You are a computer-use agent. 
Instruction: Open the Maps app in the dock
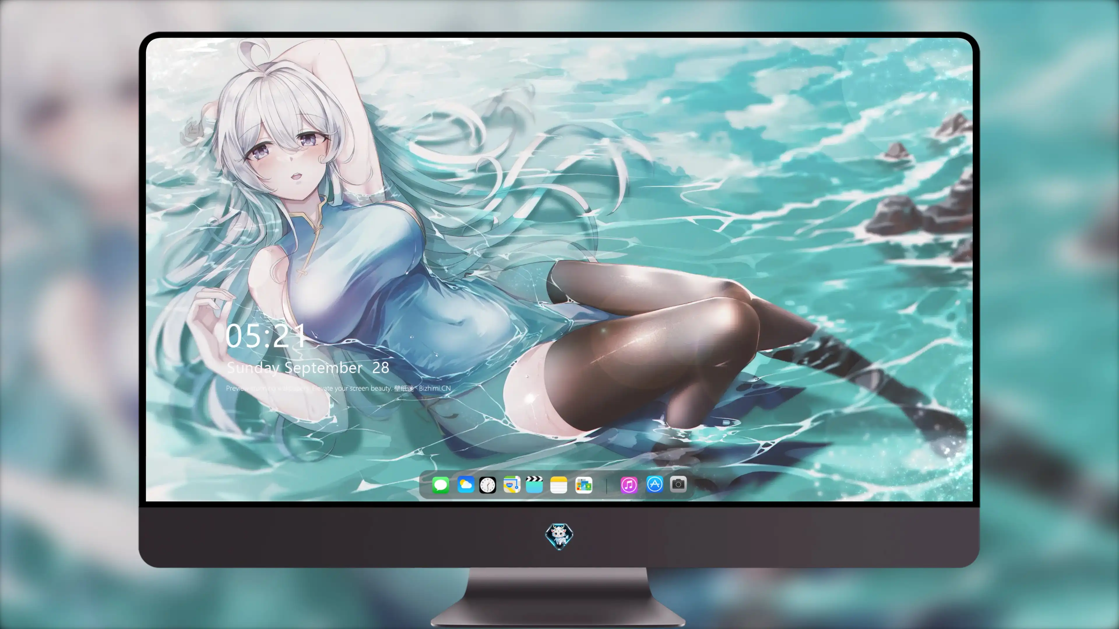(x=512, y=485)
